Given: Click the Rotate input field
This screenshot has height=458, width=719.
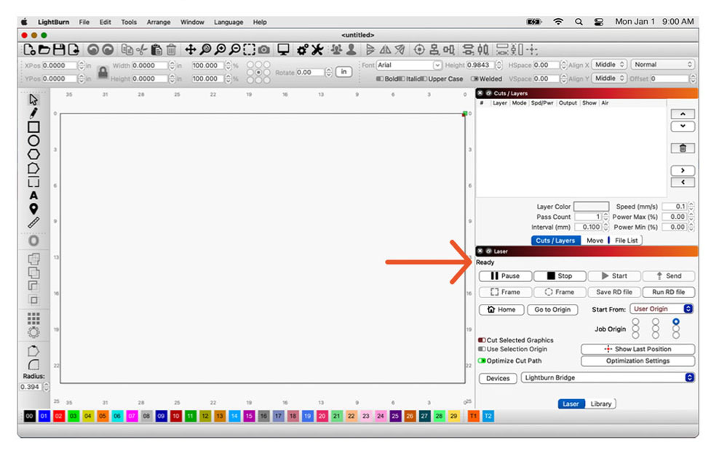Looking at the screenshot, I should click(x=311, y=73).
